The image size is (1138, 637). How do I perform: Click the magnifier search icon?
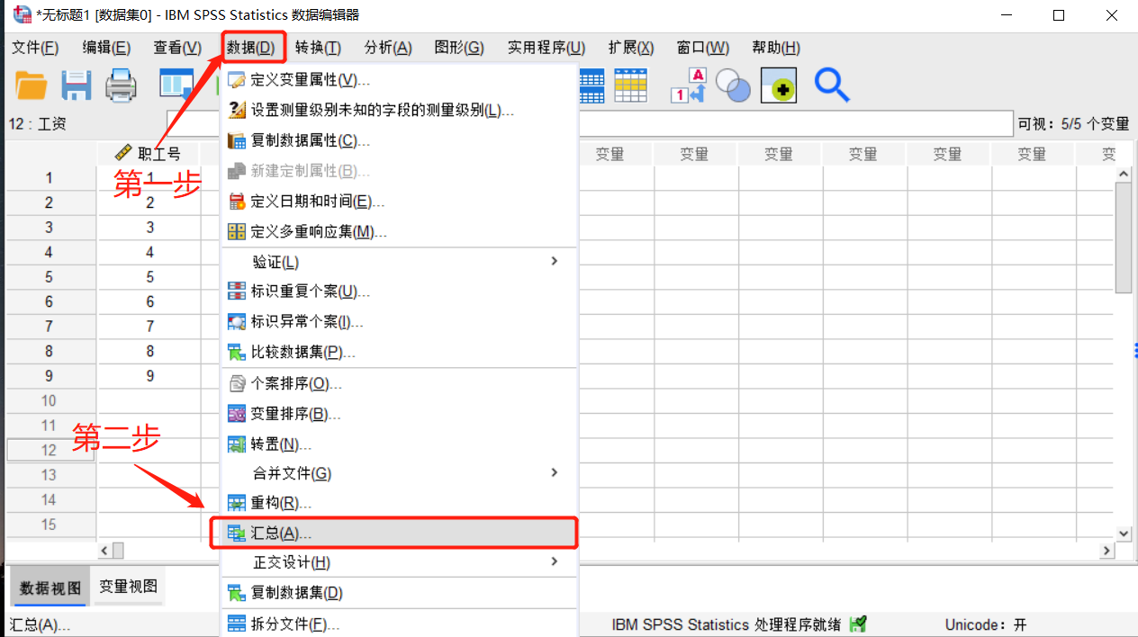832,85
